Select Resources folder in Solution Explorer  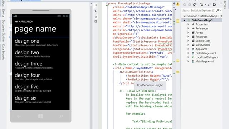coord(201,37)
